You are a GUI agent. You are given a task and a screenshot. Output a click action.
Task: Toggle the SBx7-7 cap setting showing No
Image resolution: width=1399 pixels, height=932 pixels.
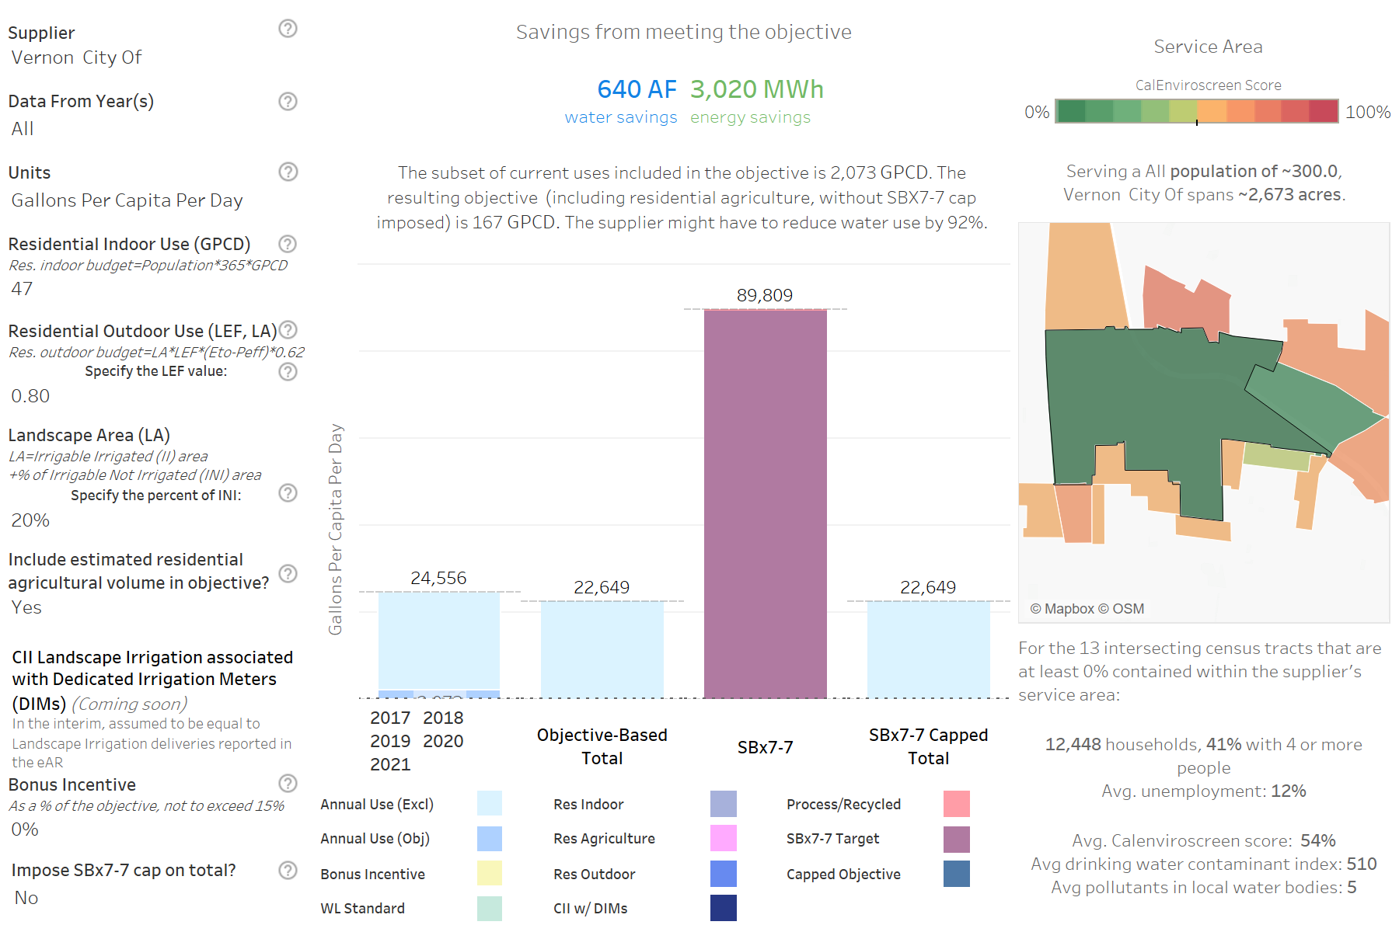click(26, 898)
